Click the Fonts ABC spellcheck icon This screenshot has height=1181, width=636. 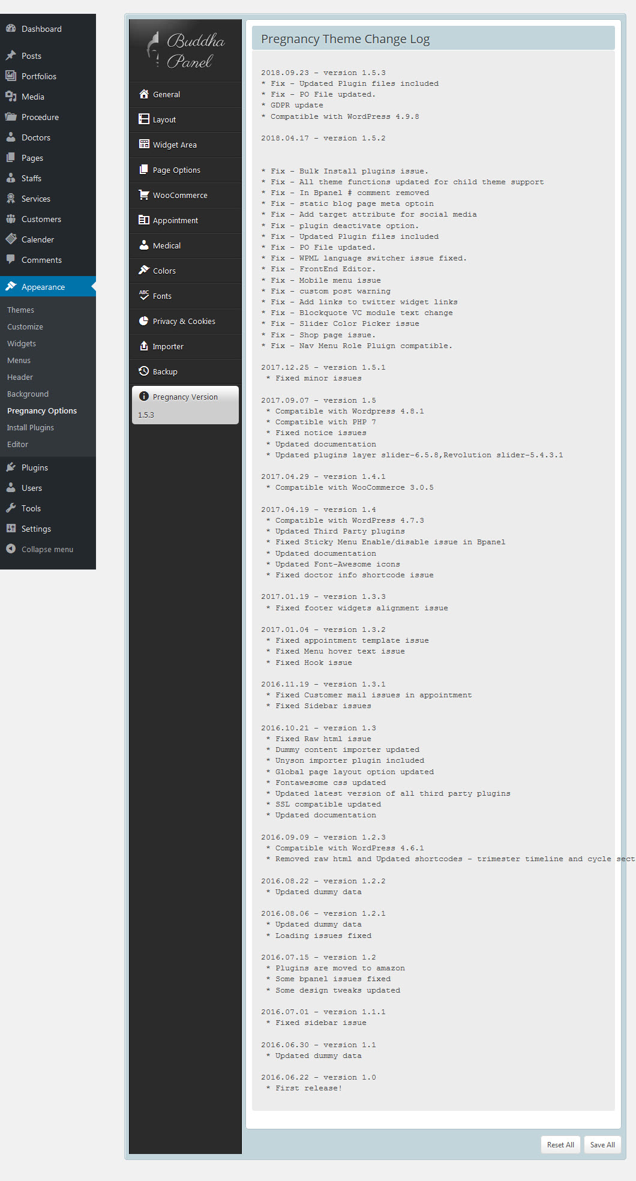click(144, 295)
